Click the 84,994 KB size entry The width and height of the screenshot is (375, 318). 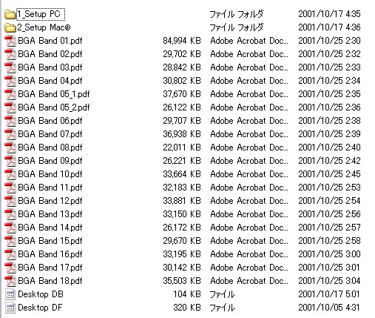click(182, 41)
